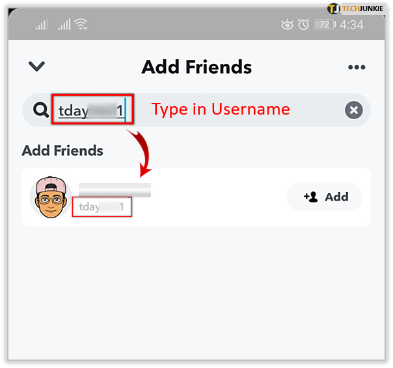The height and width of the screenshot is (368, 393).
Task: Tap the add-person icon inside the Add button
Action: (311, 197)
